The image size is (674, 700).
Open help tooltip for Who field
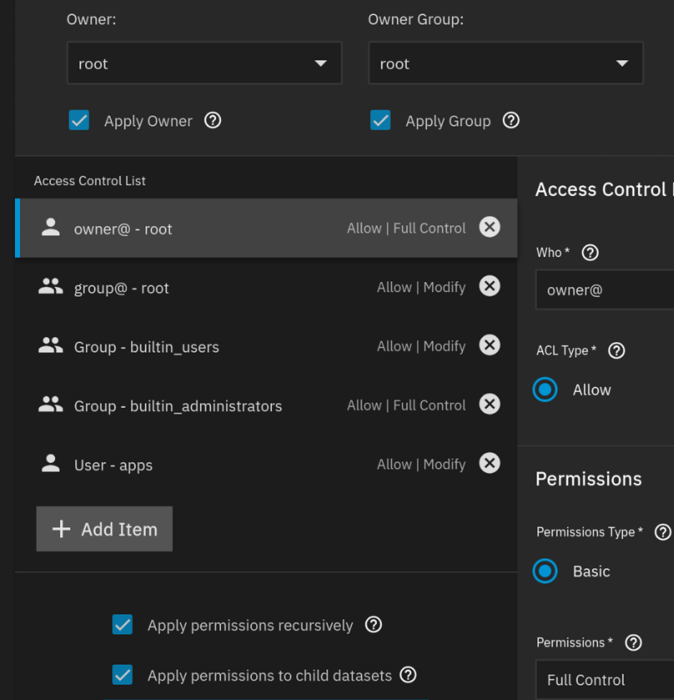click(x=590, y=252)
